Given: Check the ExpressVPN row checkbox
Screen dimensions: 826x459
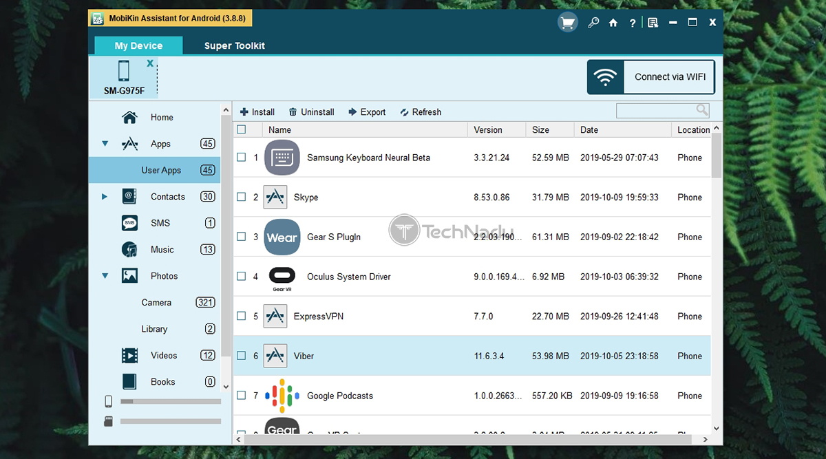Looking at the screenshot, I should (241, 317).
